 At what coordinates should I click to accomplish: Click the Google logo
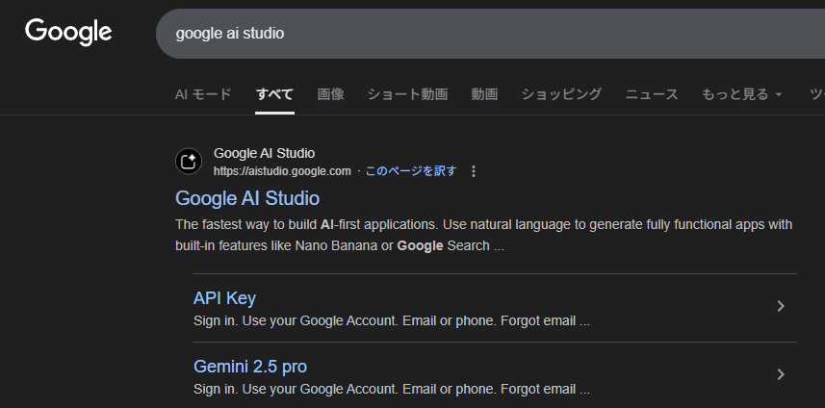(x=68, y=32)
